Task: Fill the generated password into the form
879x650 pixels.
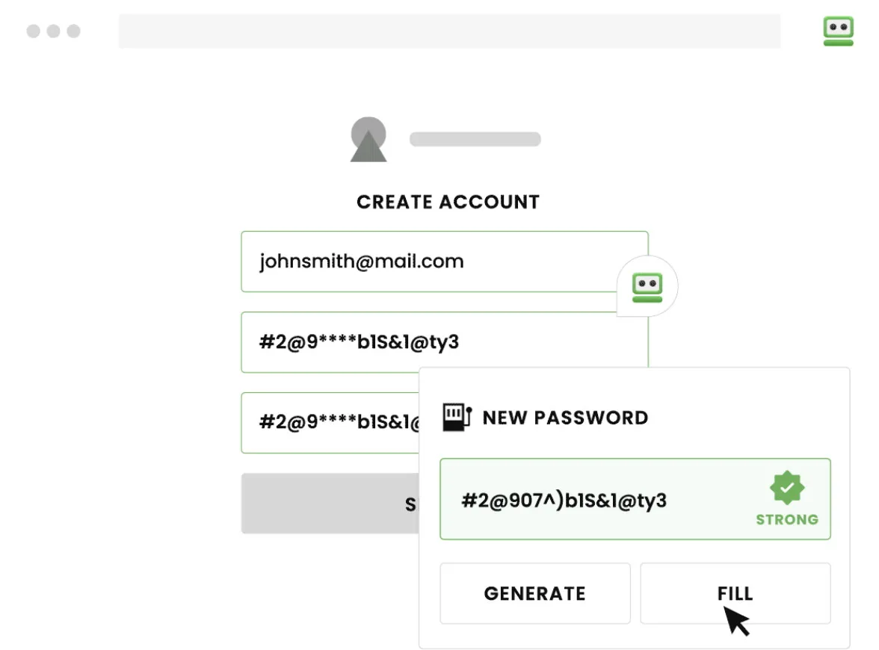Action: [735, 593]
